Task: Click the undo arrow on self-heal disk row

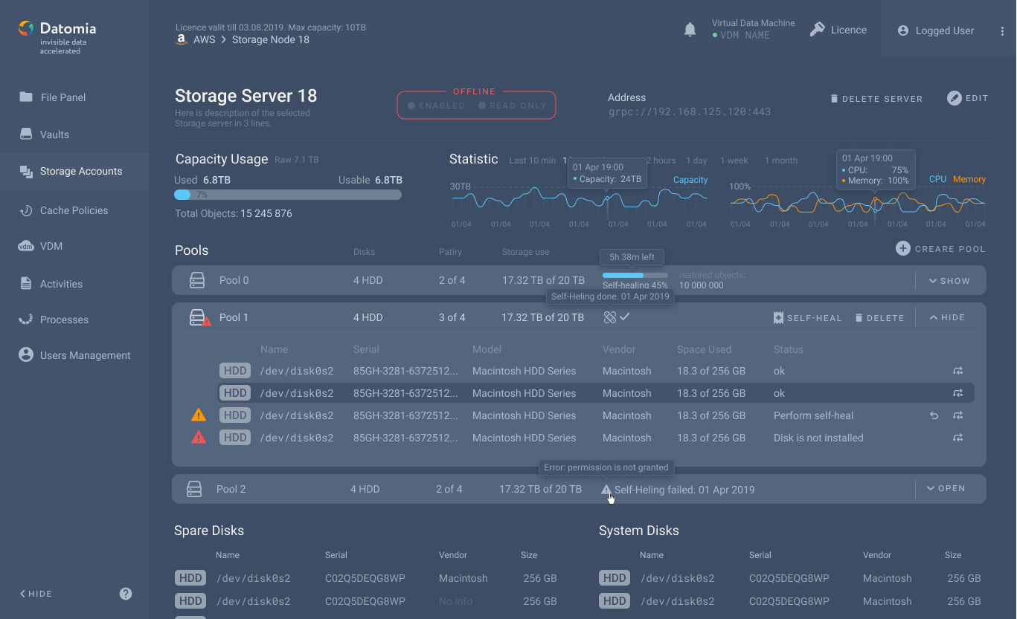Action: pyautogui.click(x=934, y=415)
